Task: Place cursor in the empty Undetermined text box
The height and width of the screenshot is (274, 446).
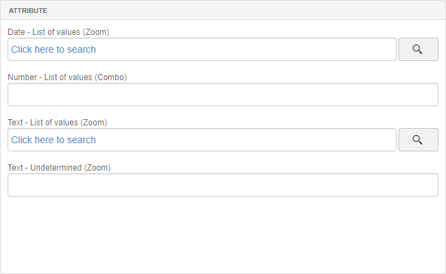Action: tap(223, 185)
